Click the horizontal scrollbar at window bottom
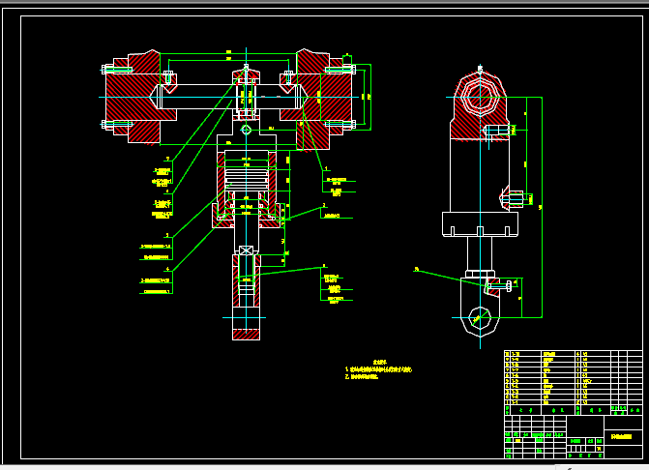 [x=278, y=467]
